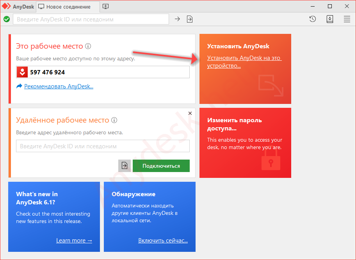Screen dimensions: 356x260
Task: Click the blue share arrow icon
Action: (19, 86)
